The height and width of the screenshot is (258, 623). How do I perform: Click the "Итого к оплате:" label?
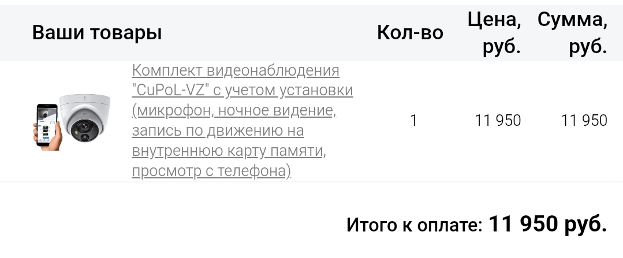click(414, 225)
